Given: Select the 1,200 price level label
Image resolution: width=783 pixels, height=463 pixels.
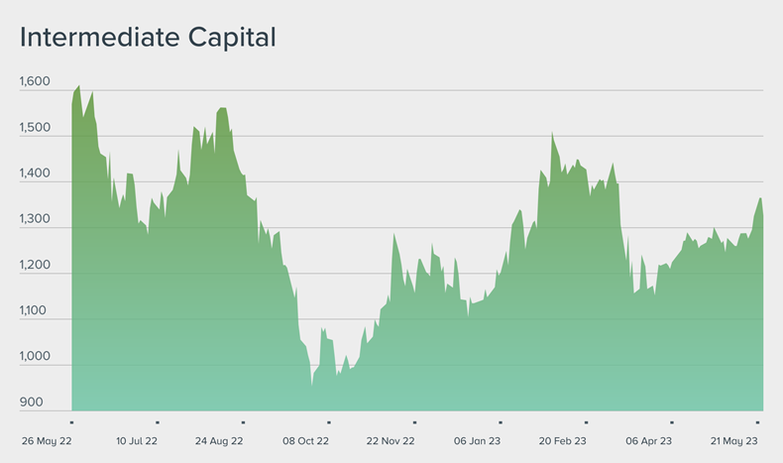Looking at the screenshot, I should coord(35,266).
